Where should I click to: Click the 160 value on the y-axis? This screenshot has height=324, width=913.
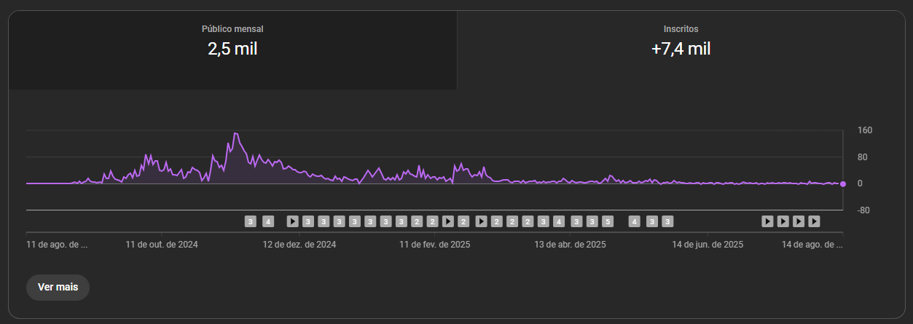pyautogui.click(x=865, y=130)
